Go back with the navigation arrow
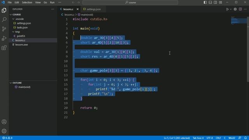 click(x=73, y=2)
